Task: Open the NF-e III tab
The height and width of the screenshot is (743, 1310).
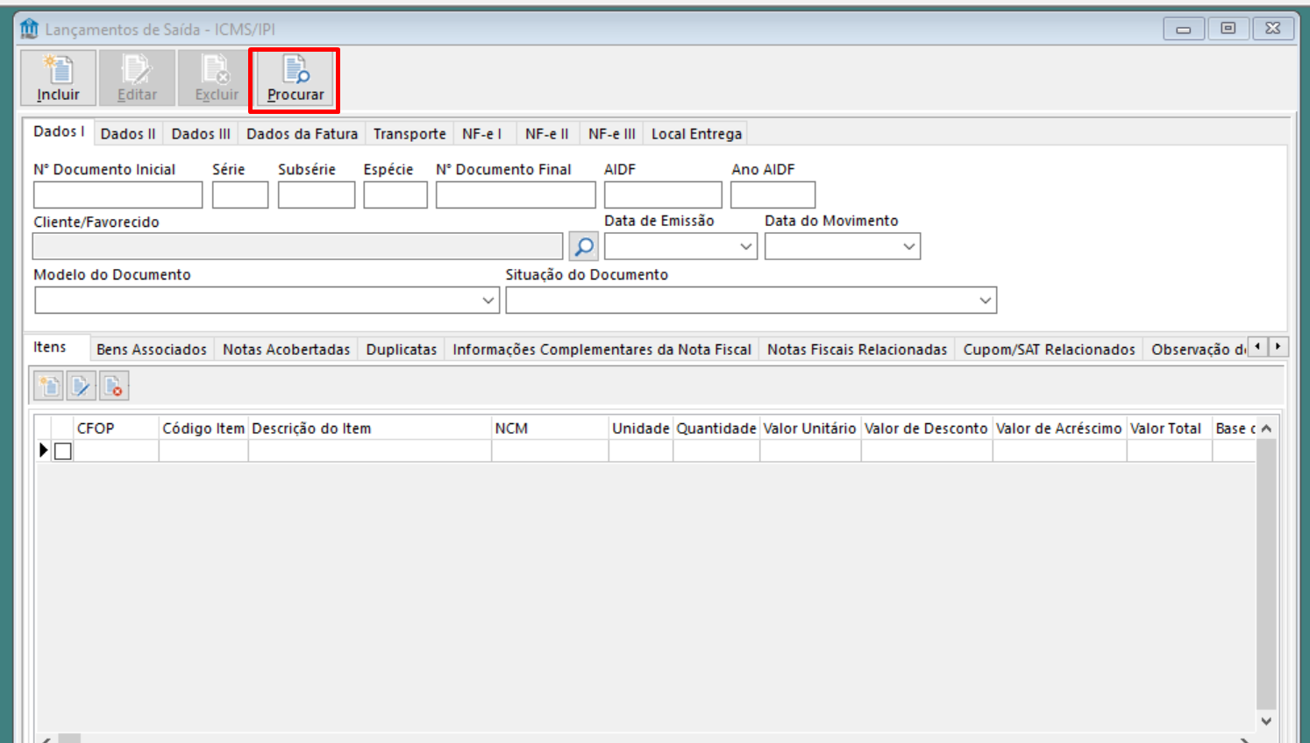Action: [612, 134]
